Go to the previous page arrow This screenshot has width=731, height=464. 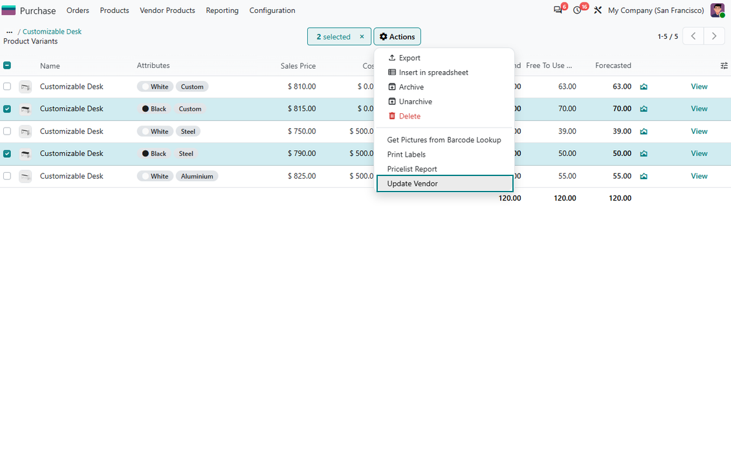pos(693,36)
